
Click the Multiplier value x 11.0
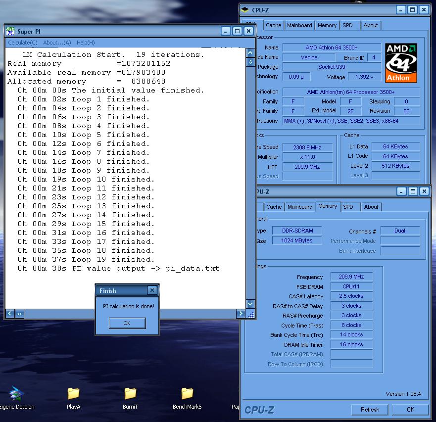pyautogui.click(x=307, y=157)
